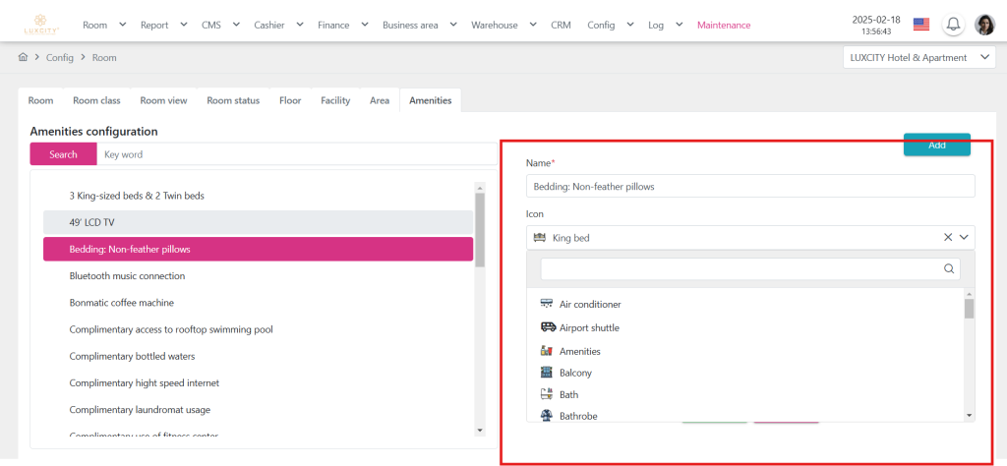Select the Bathrobe icon option
This screenshot has height=466, width=1007.
(x=578, y=417)
